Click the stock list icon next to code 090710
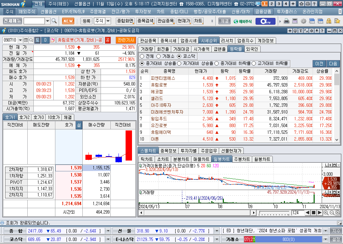The height and width of the screenshot is (244, 343). pyautogui.click(x=26, y=40)
